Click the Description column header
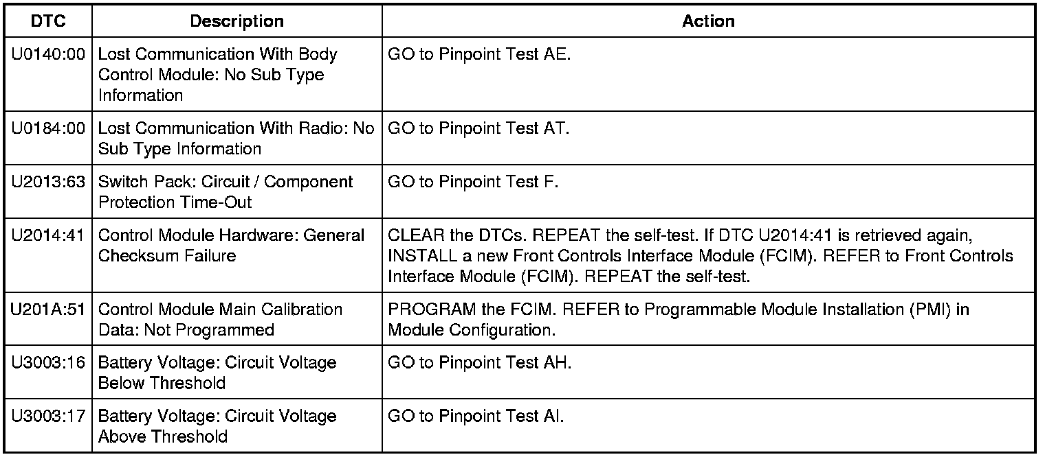The width and height of the screenshot is (1045, 457). pyautogui.click(x=236, y=21)
